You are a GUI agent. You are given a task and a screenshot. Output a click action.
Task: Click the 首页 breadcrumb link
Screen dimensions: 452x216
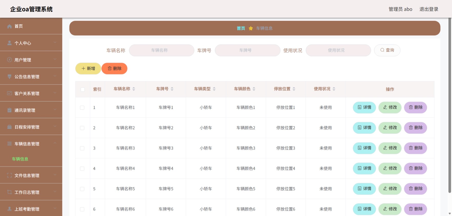[x=241, y=28]
